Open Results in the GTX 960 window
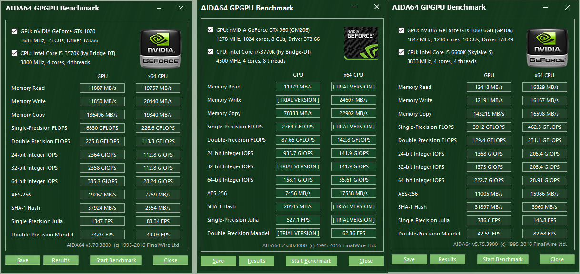 coord(257,261)
